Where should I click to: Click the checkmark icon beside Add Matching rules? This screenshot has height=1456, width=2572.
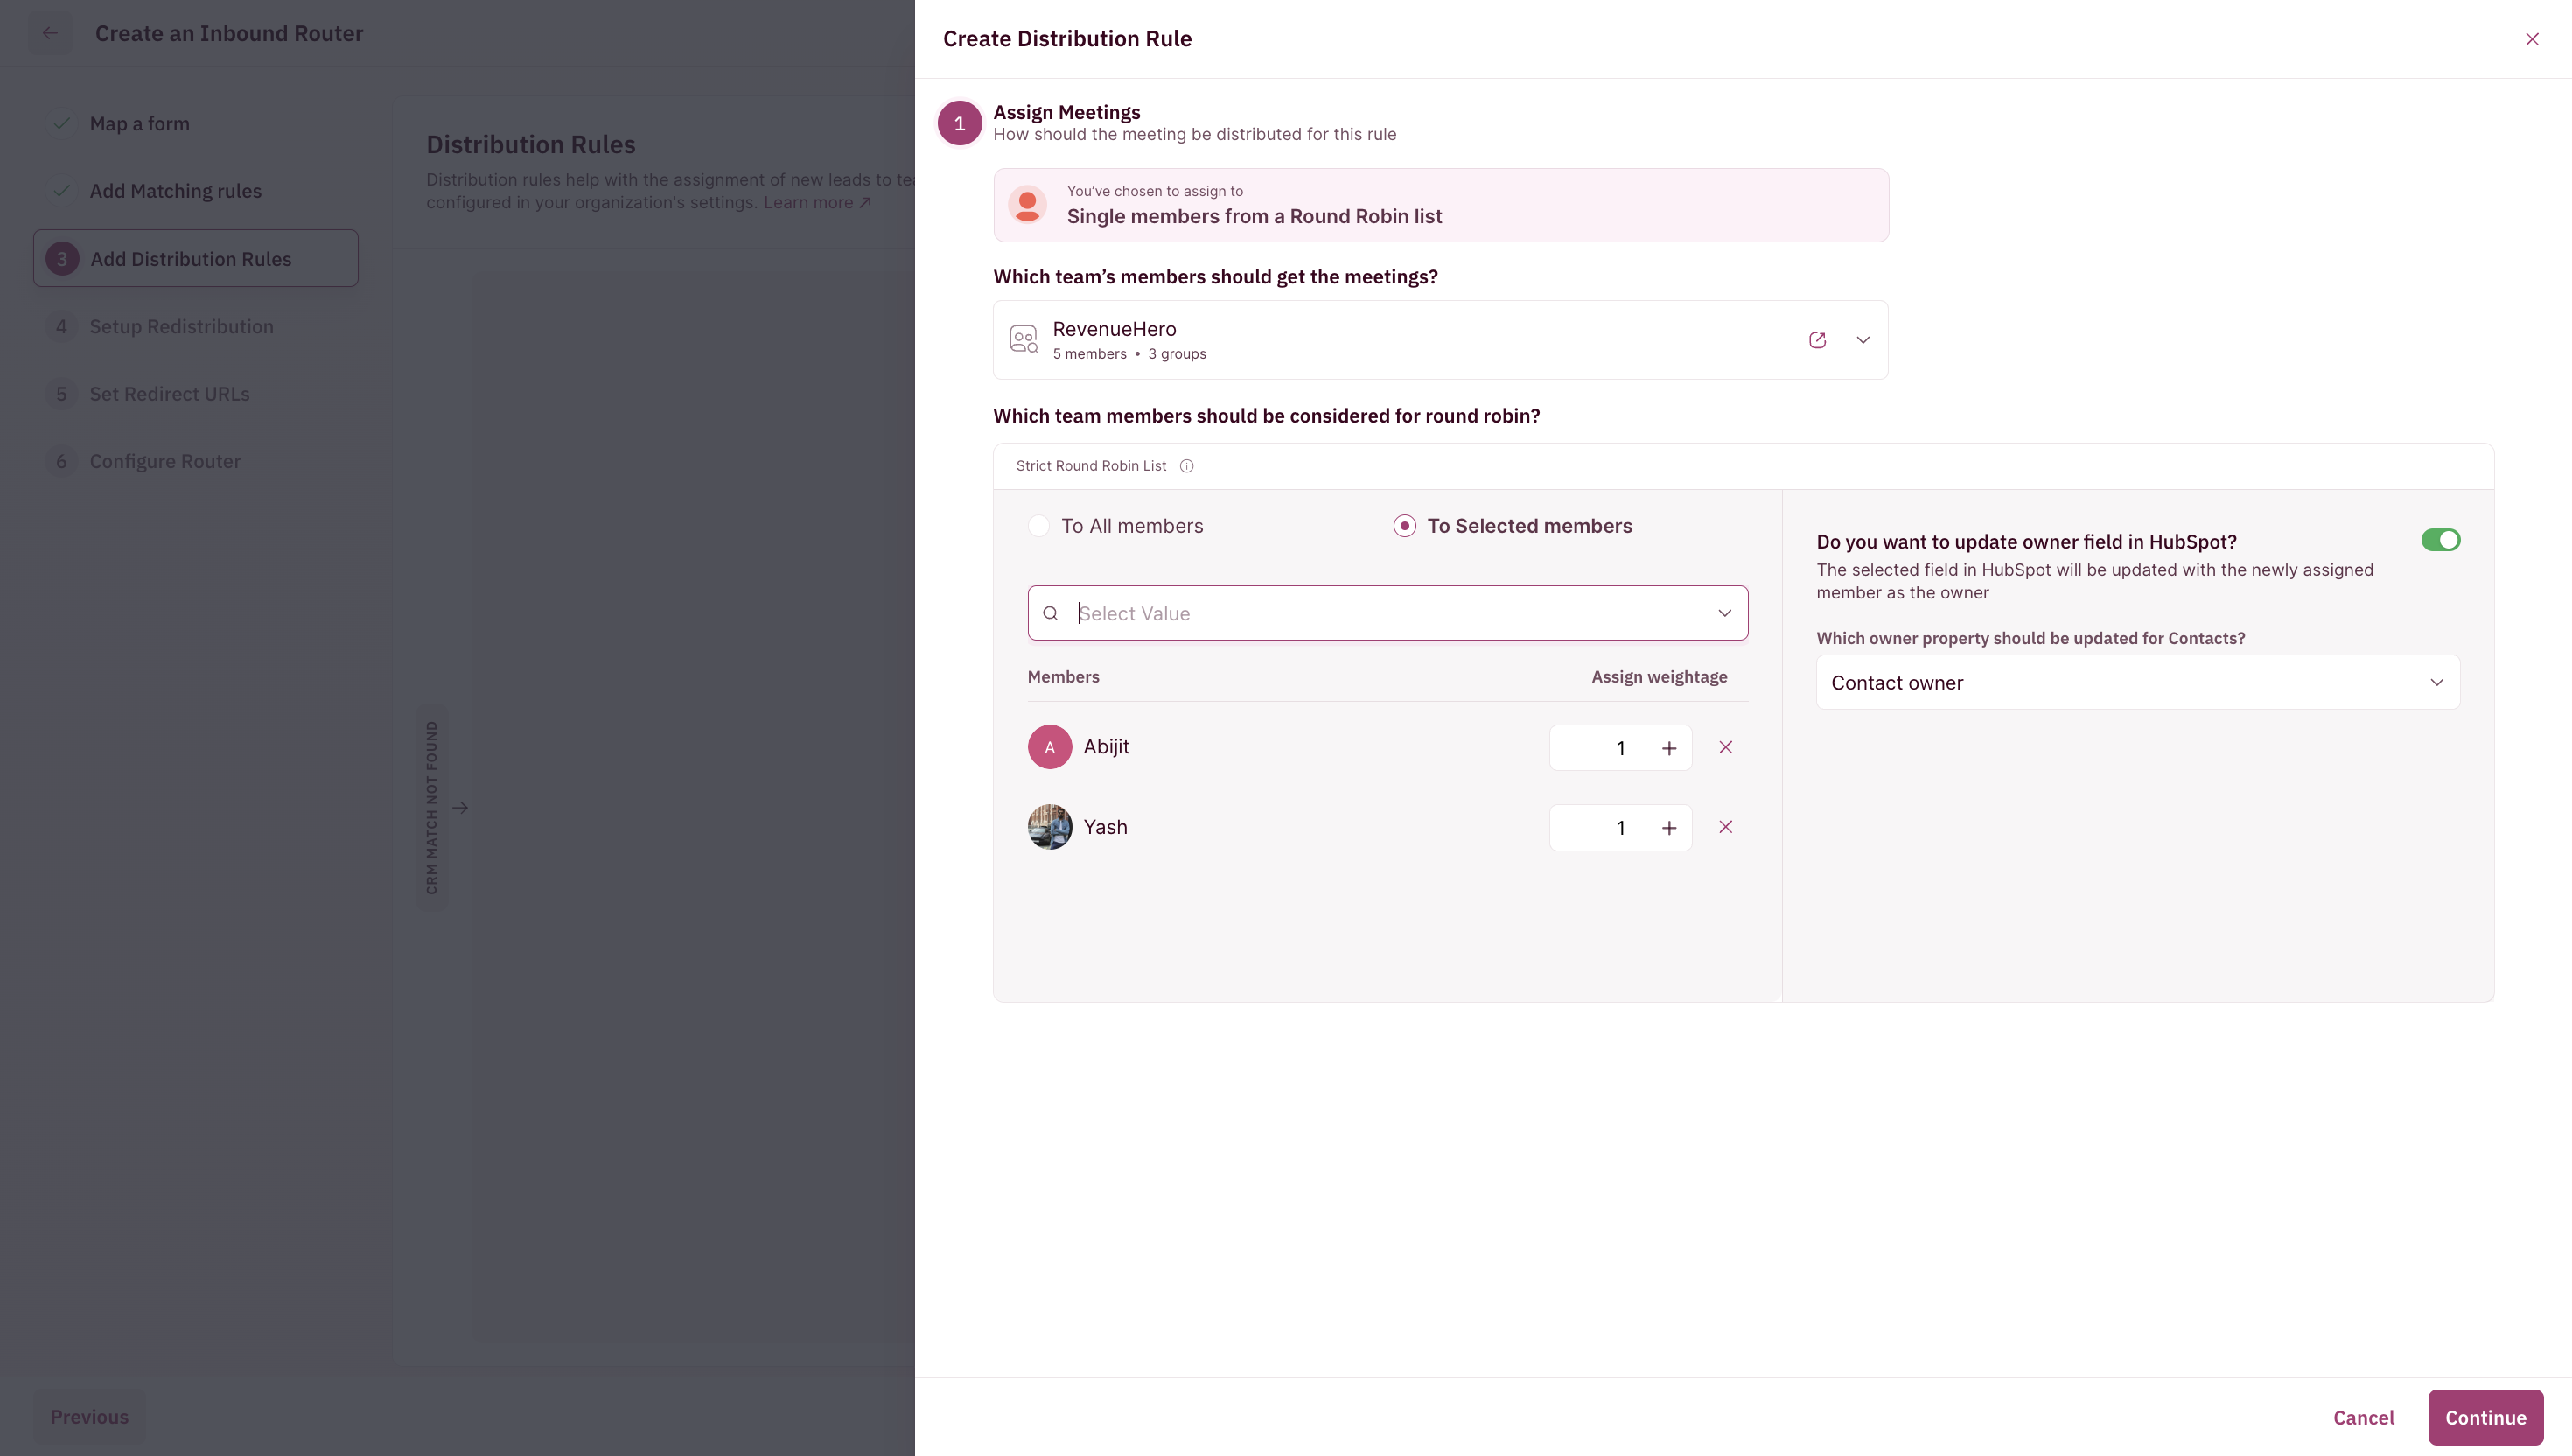click(62, 191)
